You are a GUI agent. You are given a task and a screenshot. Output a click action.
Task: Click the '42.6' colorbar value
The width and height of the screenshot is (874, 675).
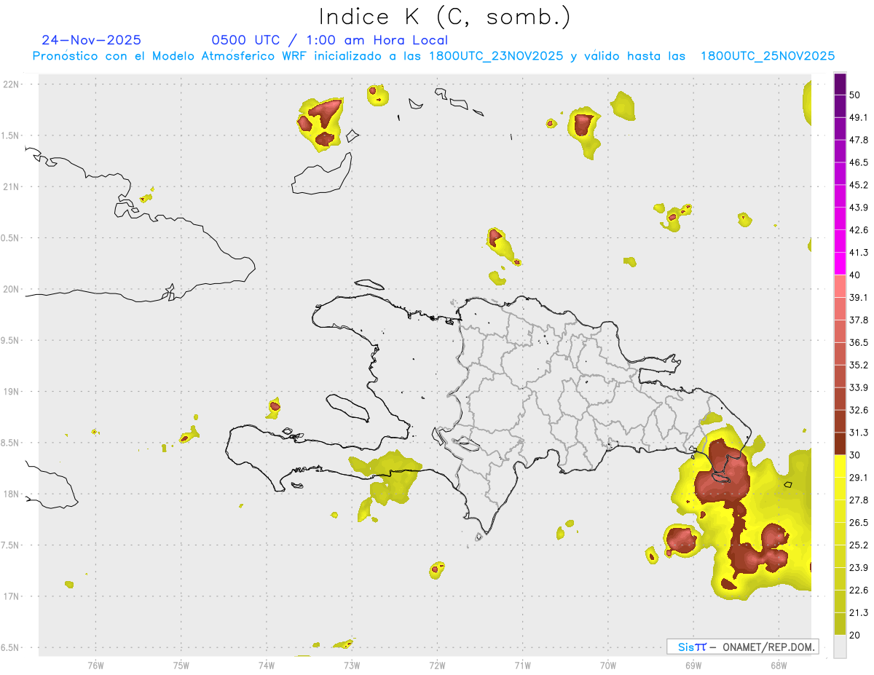coord(859,230)
